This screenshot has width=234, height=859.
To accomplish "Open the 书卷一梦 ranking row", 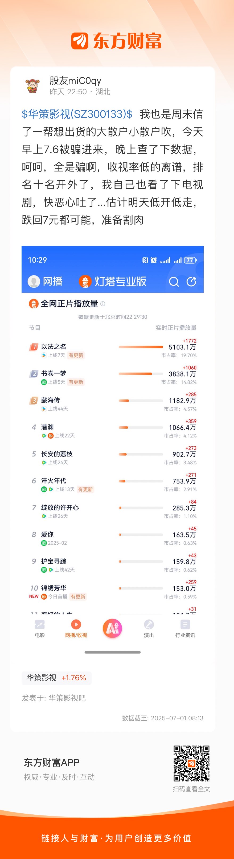I will click(x=113, y=377).
